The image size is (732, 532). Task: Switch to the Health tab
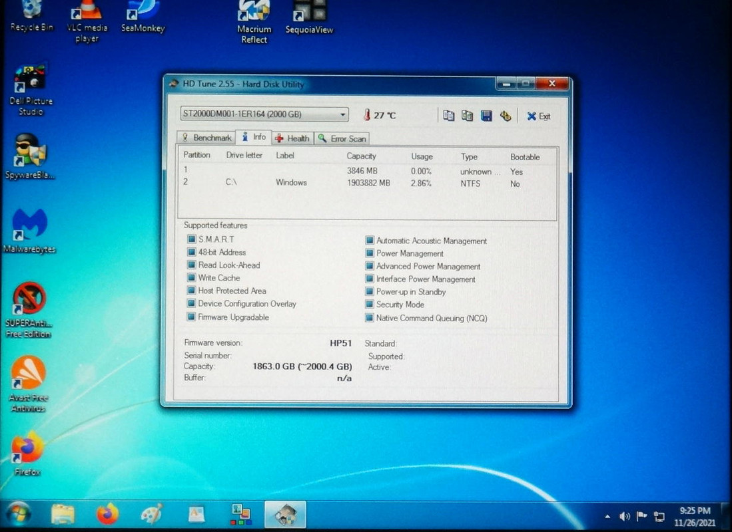click(292, 138)
